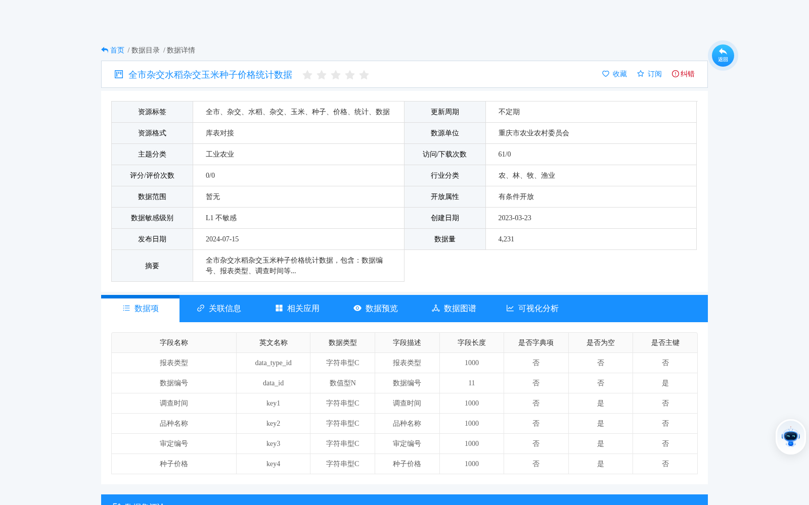Click the 种子价格 field name cell

pyautogui.click(x=174, y=464)
